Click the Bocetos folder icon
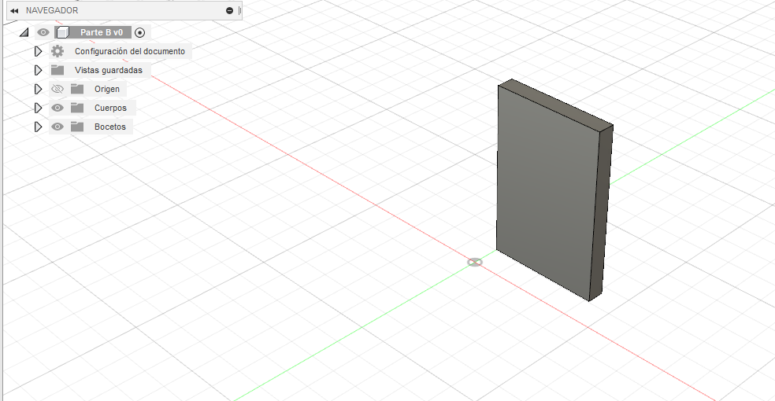775x401 pixels. click(x=77, y=127)
